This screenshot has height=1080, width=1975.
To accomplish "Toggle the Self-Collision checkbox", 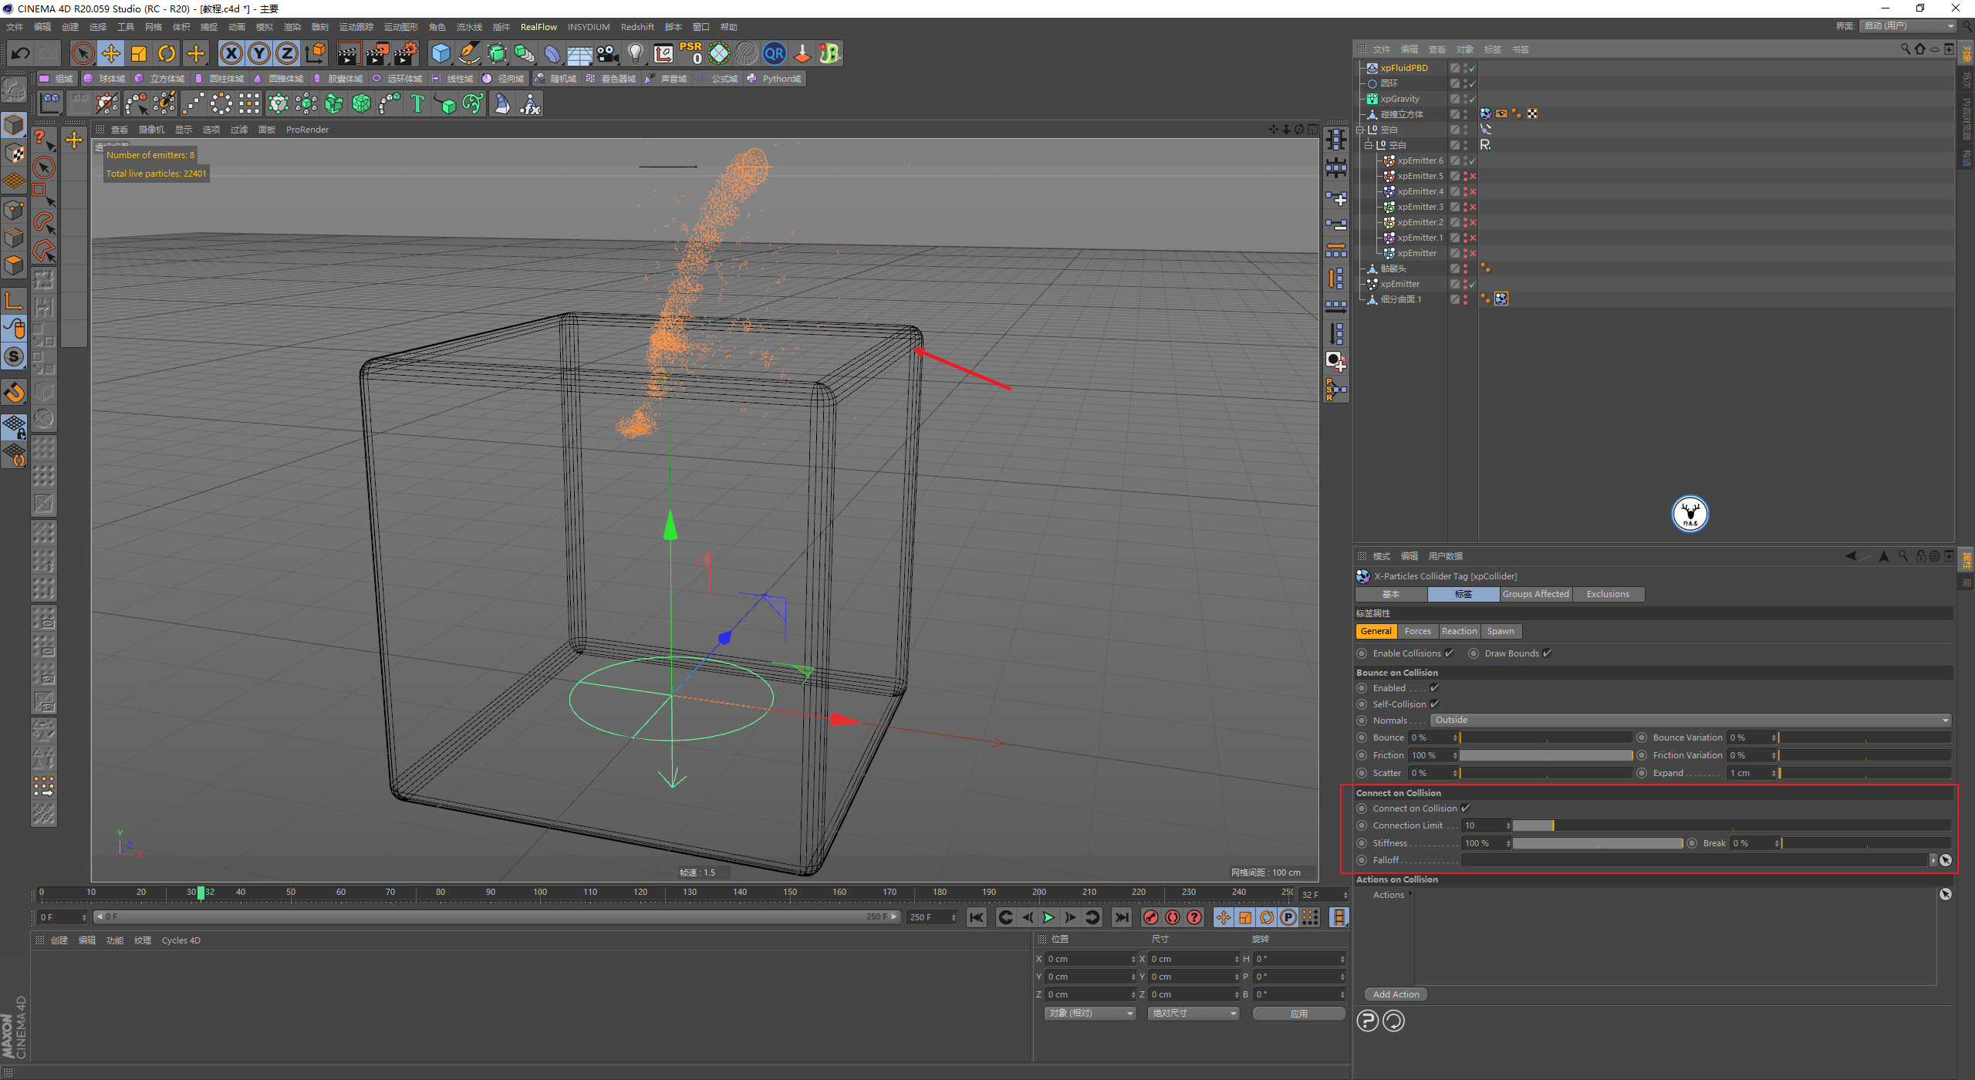I will 1434,704.
